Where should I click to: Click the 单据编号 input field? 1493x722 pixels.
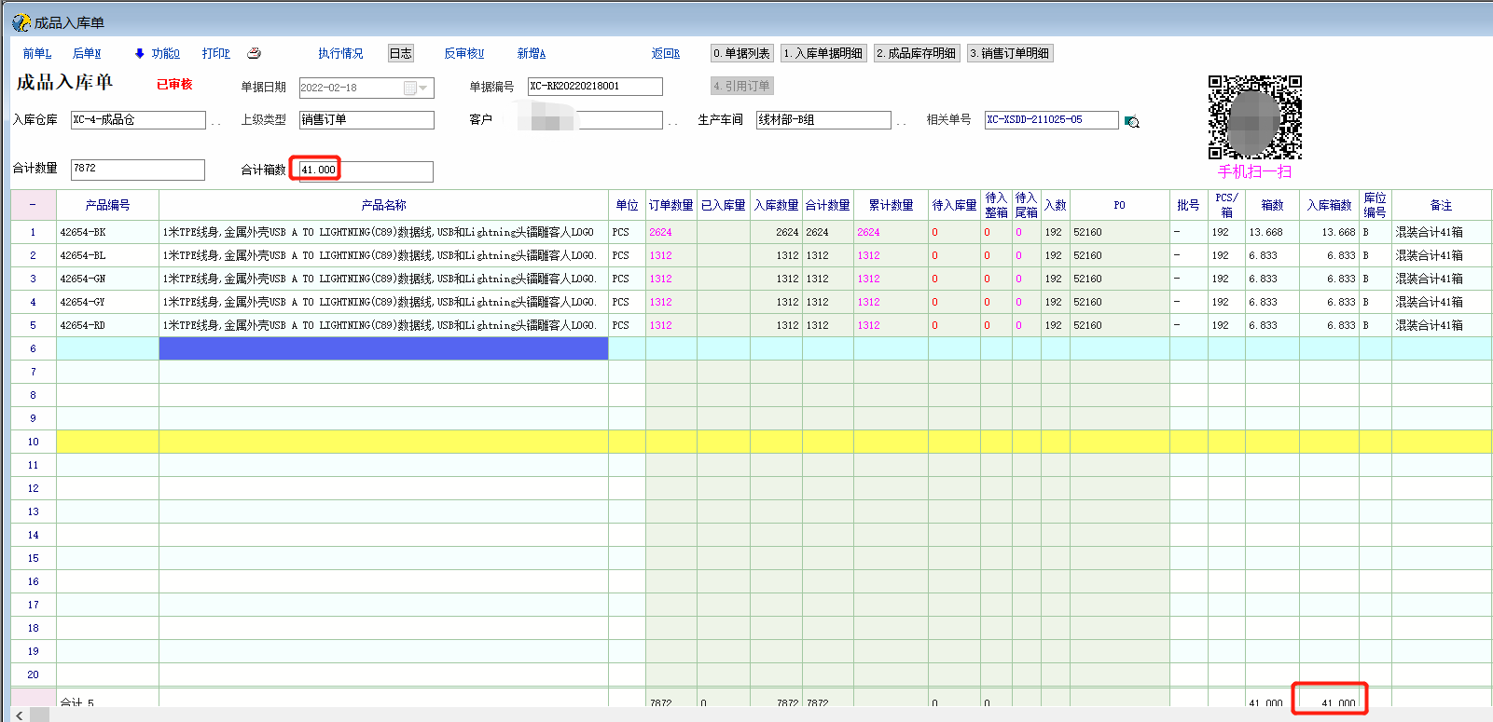pos(594,87)
